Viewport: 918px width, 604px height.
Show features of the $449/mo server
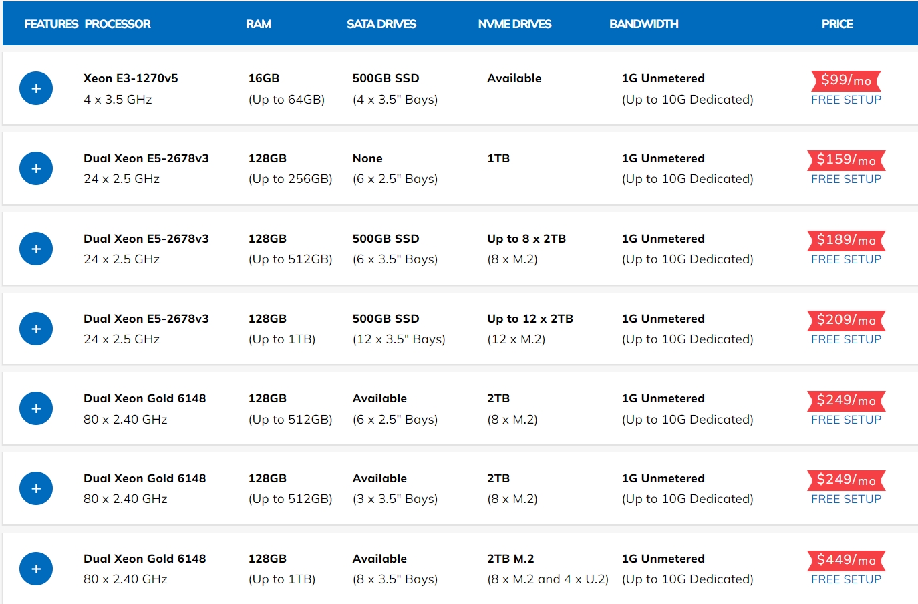pyautogui.click(x=36, y=569)
